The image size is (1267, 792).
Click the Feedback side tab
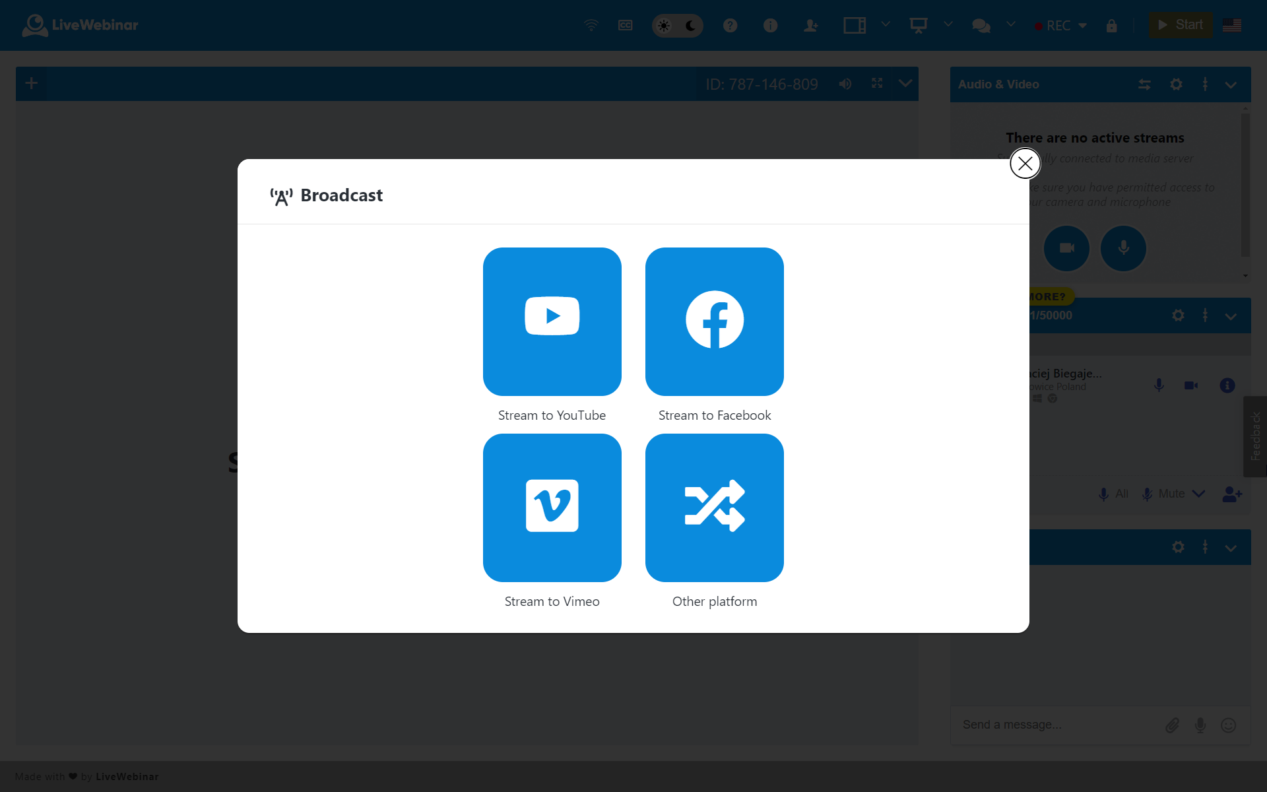point(1255,436)
